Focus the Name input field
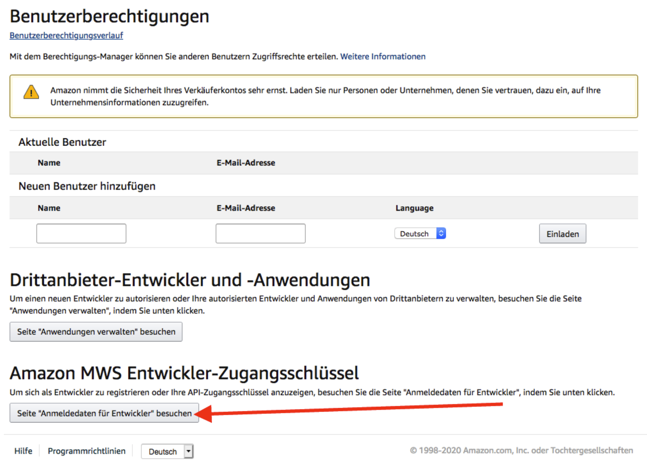647x466 pixels. 81,234
